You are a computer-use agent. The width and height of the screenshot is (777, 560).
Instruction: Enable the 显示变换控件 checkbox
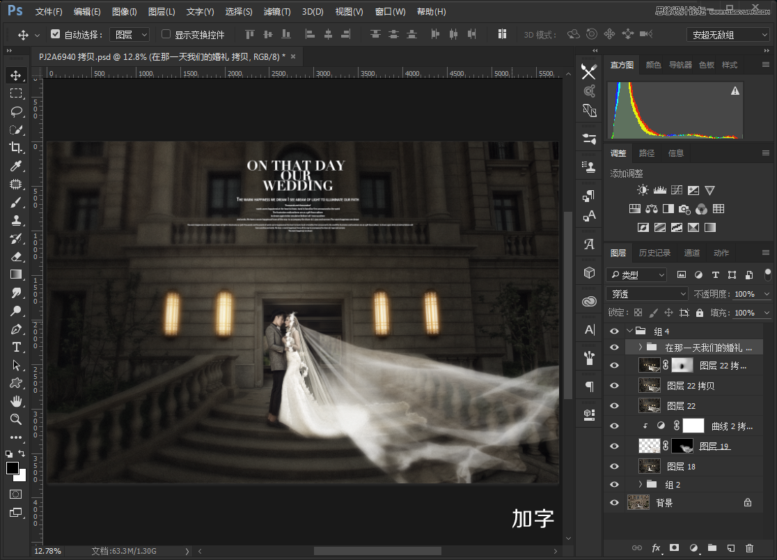(x=166, y=34)
